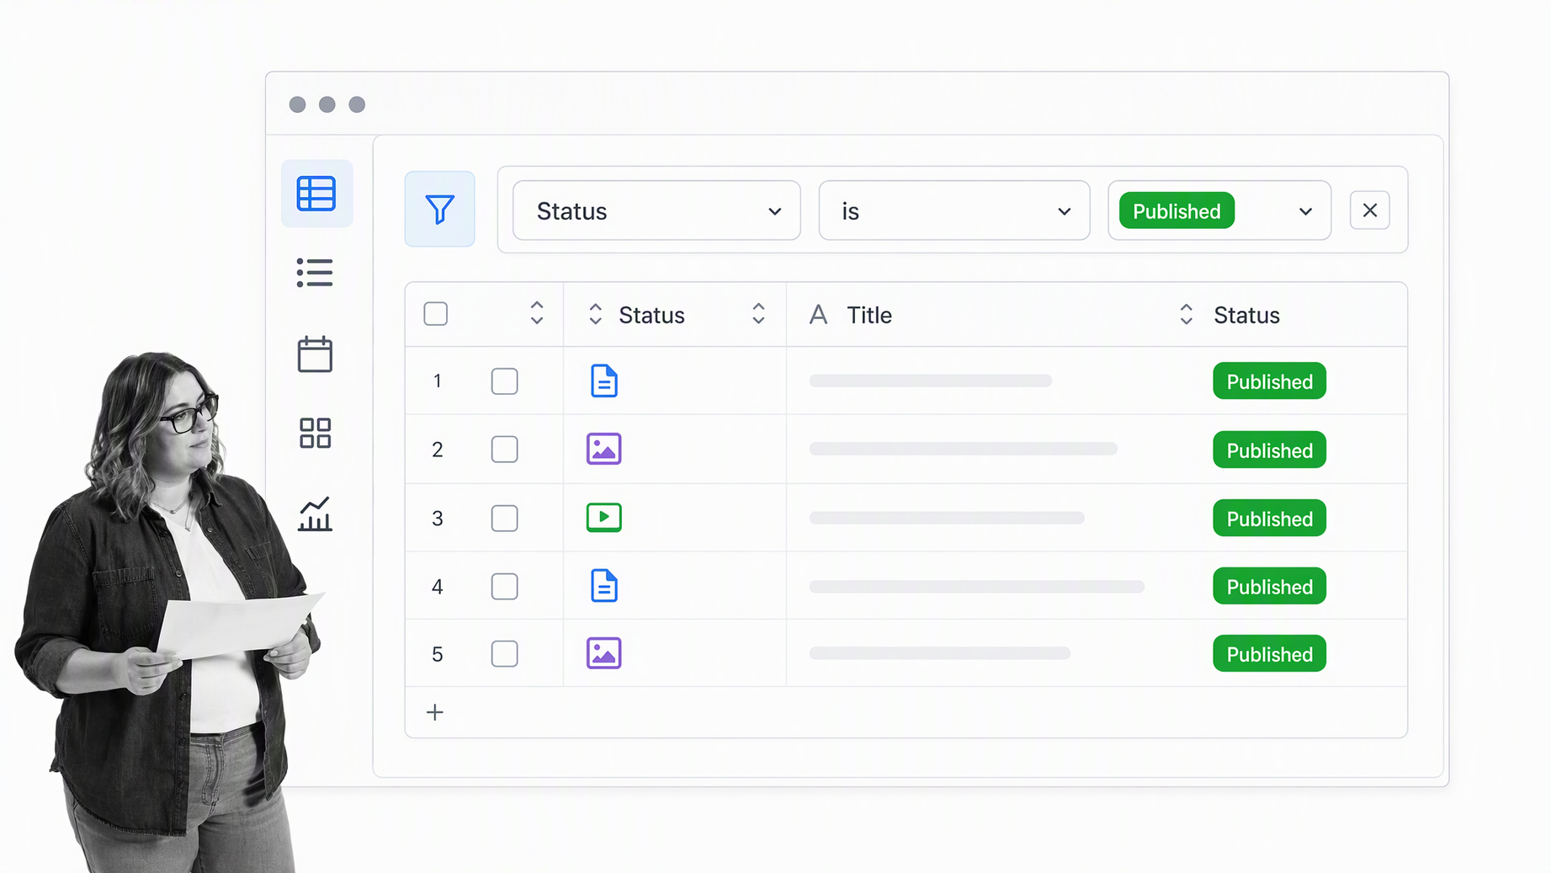Click the text type icon beside Title
This screenshot has height=873, width=1551.
pos(818,315)
